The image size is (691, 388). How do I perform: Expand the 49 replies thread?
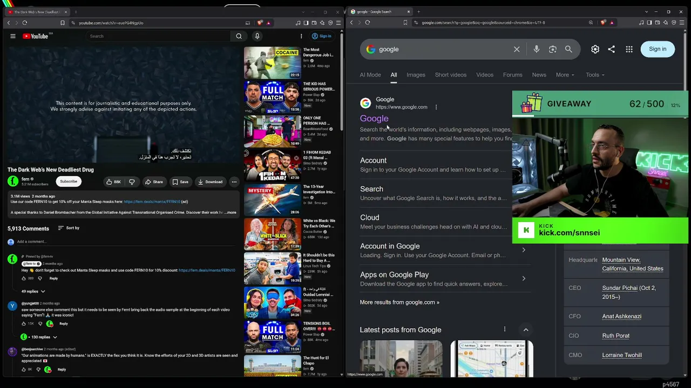[33, 292]
